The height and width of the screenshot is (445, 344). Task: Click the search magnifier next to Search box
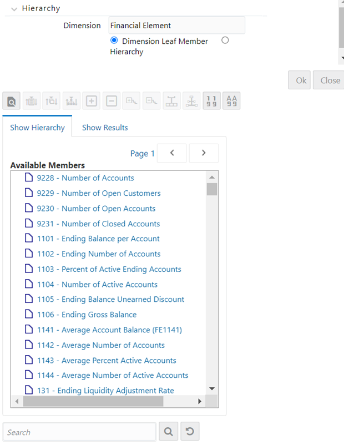click(168, 431)
